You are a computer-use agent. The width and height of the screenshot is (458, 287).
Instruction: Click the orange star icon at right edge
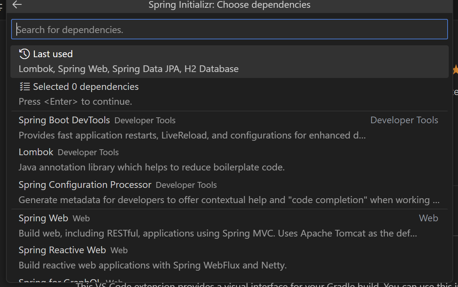click(455, 69)
